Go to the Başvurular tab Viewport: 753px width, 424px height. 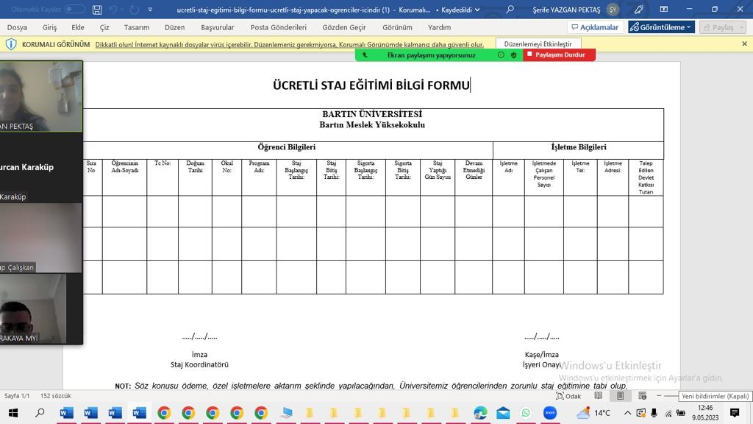pos(218,27)
